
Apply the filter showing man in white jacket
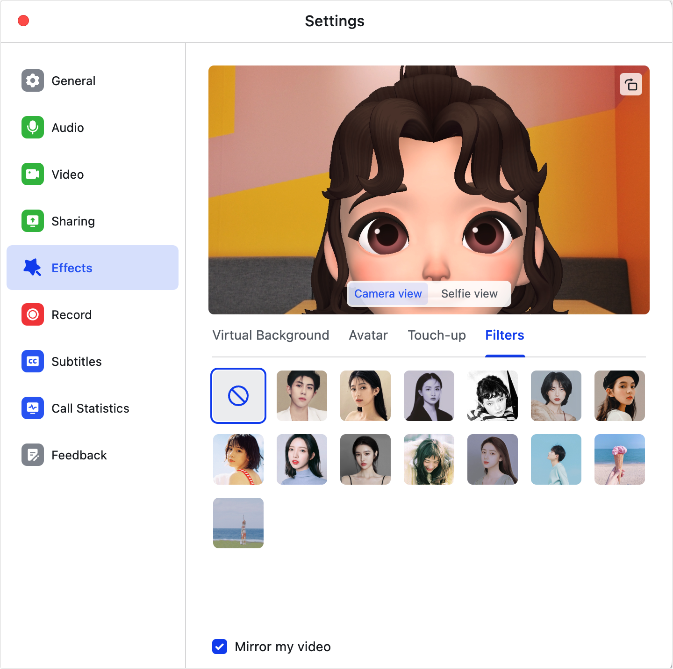click(x=302, y=396)
